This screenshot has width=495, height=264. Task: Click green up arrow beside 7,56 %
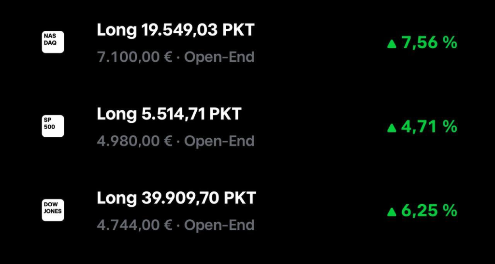(x=392, y=44)
